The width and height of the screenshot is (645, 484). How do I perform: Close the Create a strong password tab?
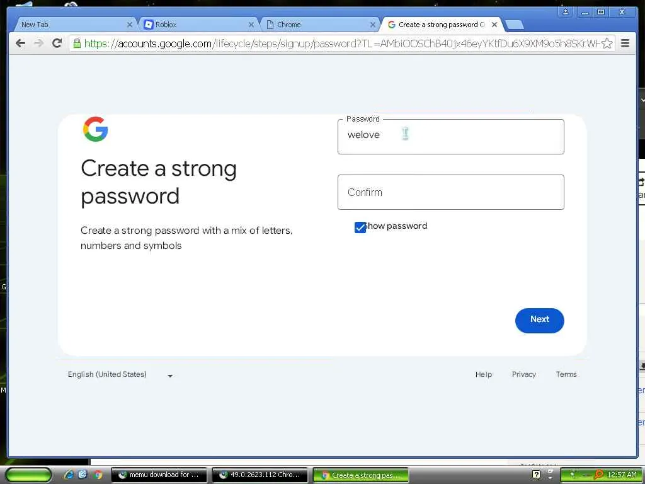(494, 25)
